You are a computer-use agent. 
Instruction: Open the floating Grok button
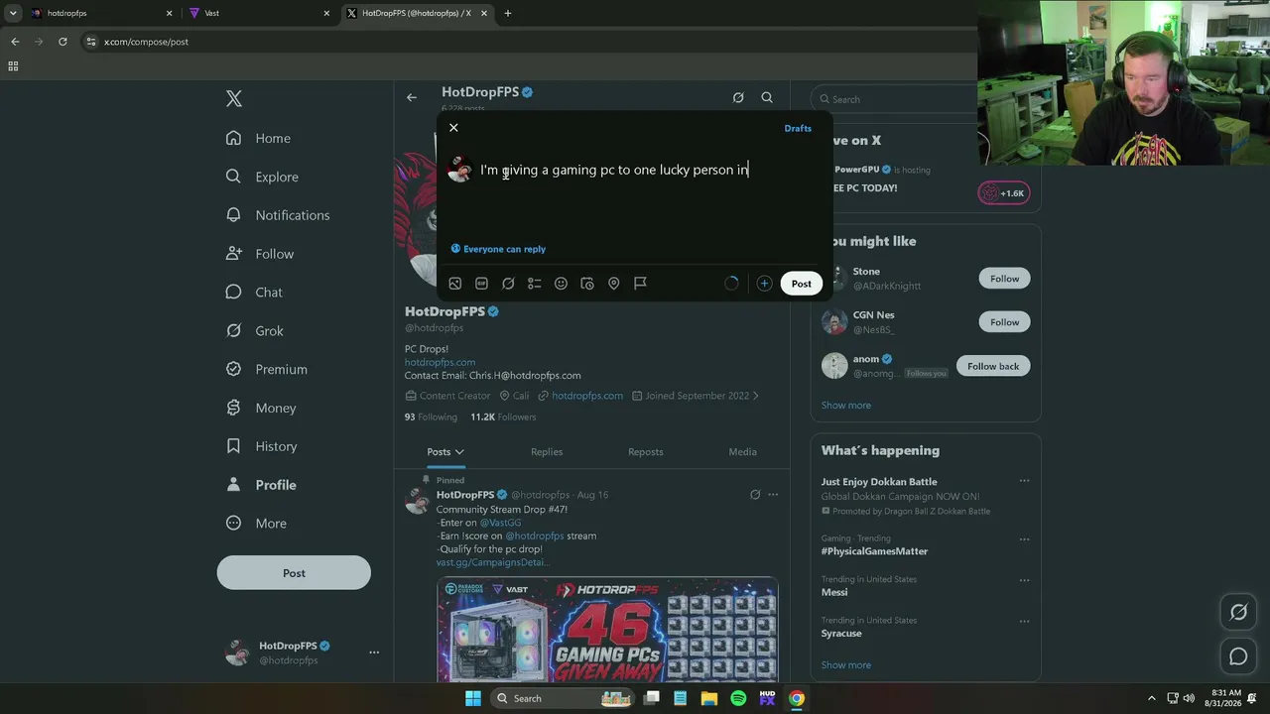pos(1238,612)
